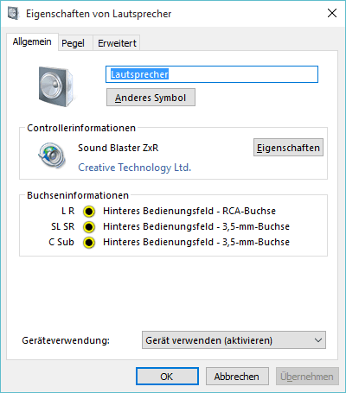Image resolution: width=346 pixels, height=393 pixels.
Task: Click the Abbrechen button
Action: point(237,376)
